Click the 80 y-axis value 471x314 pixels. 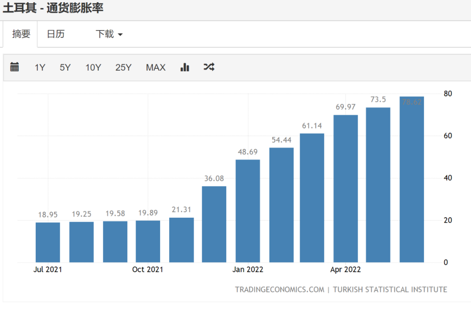pos(448,94)
